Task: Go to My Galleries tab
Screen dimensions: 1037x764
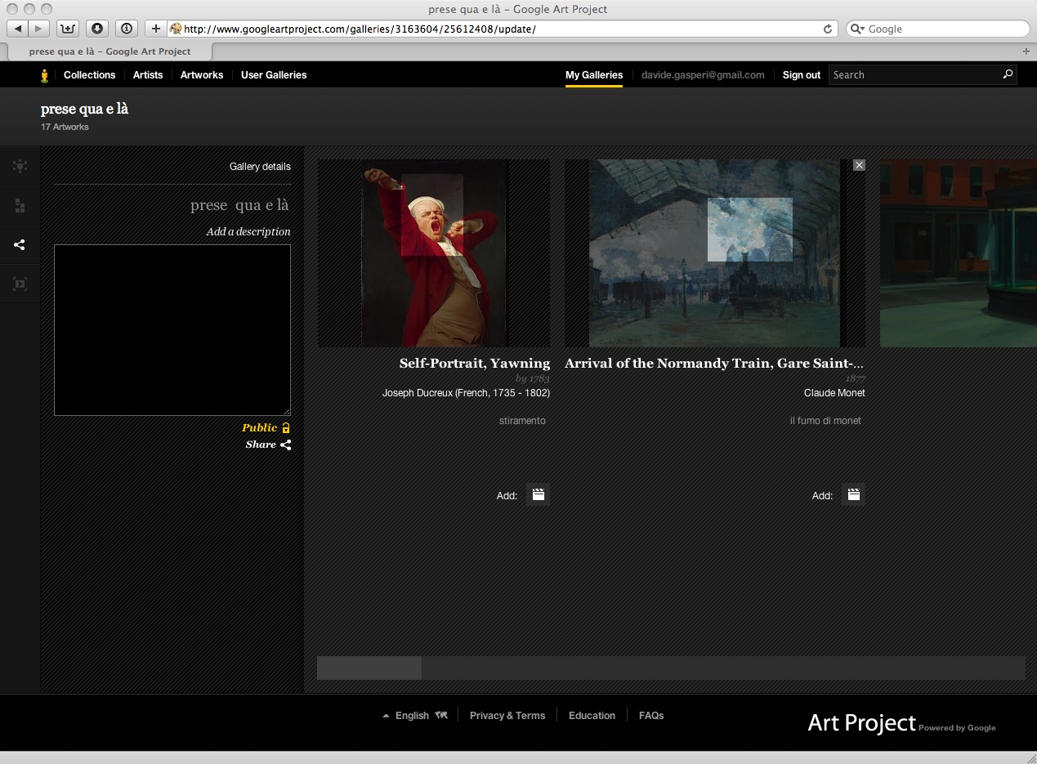Action: (594, 74)
